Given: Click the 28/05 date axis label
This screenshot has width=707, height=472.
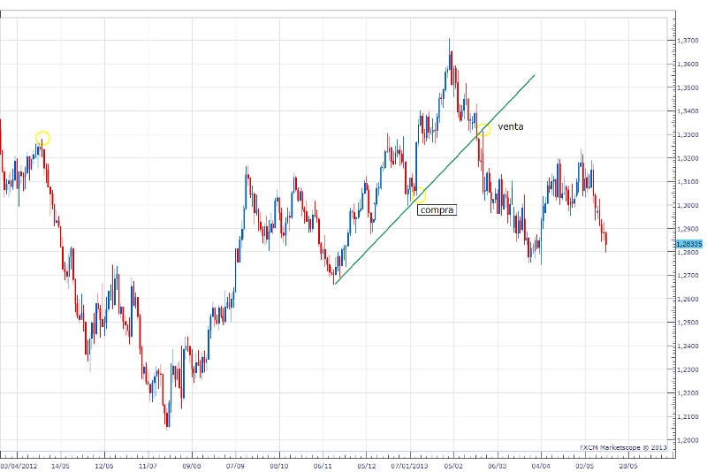Looking at the screenshot, I should click(x=628, y=463).
